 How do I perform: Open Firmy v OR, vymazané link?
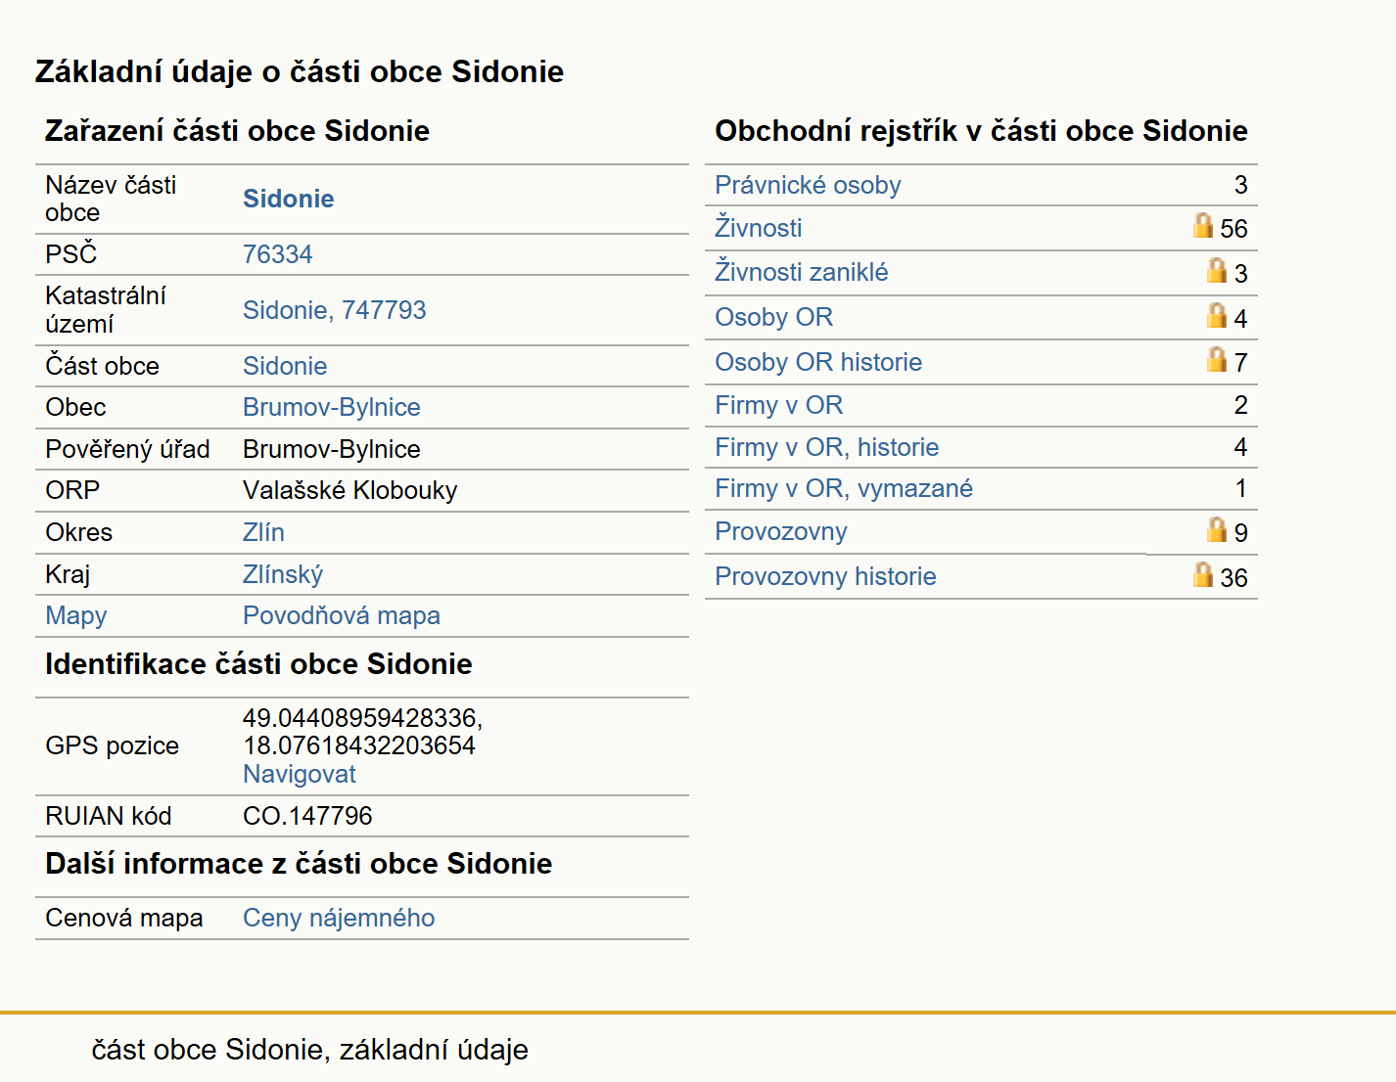843,488
